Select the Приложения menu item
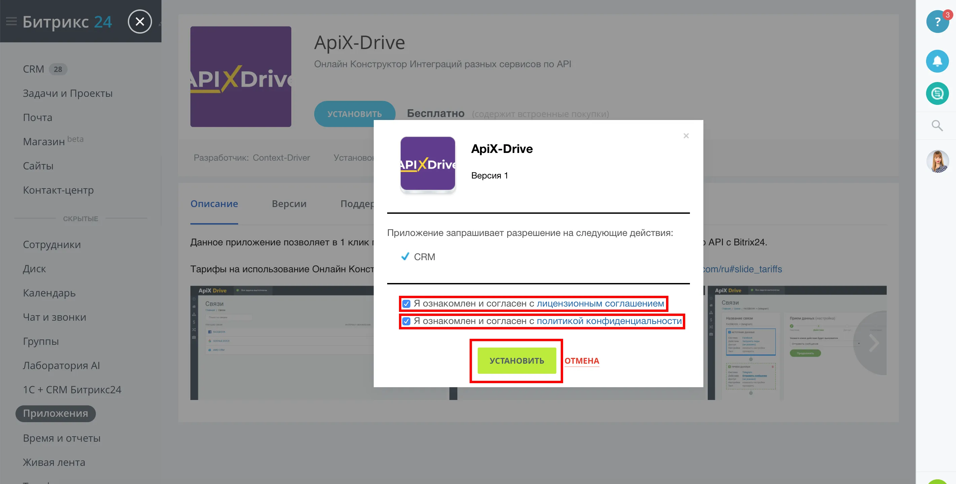The width and height of the screenshot is (956, 484). (x=55, y=413)
